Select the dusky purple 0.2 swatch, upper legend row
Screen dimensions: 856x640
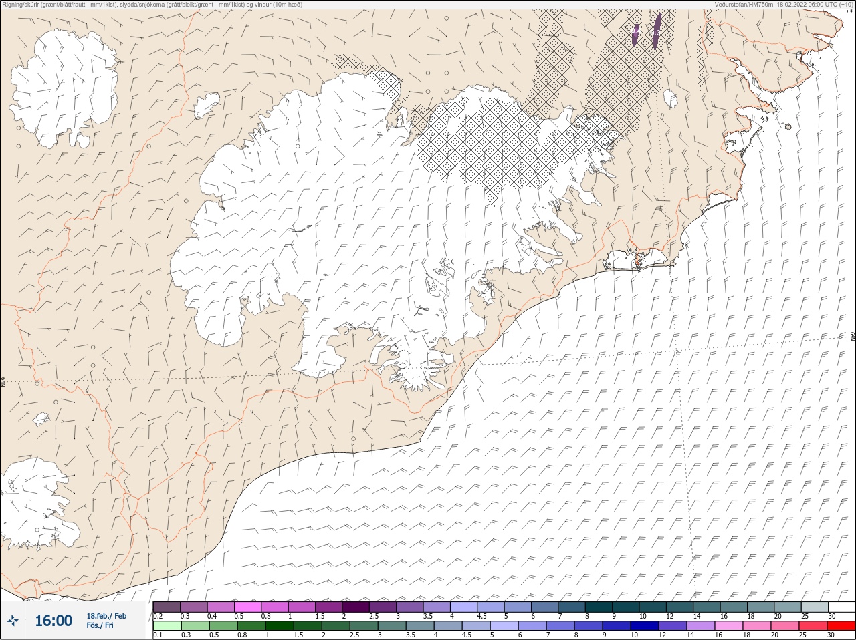(x=167, y=607)
